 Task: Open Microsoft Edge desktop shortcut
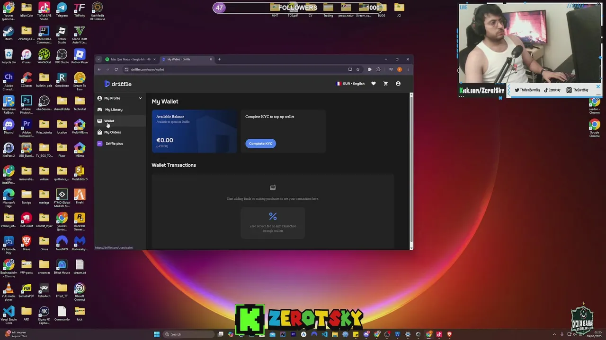[8, 198]
